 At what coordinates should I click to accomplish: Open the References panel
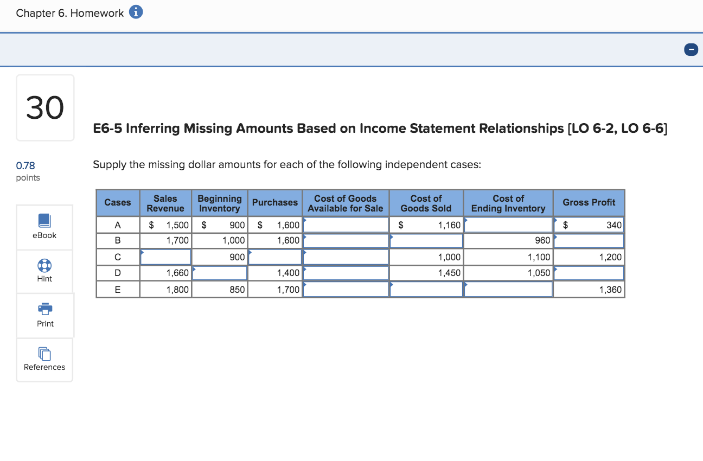pyautogui.click(x=44, y=360)
